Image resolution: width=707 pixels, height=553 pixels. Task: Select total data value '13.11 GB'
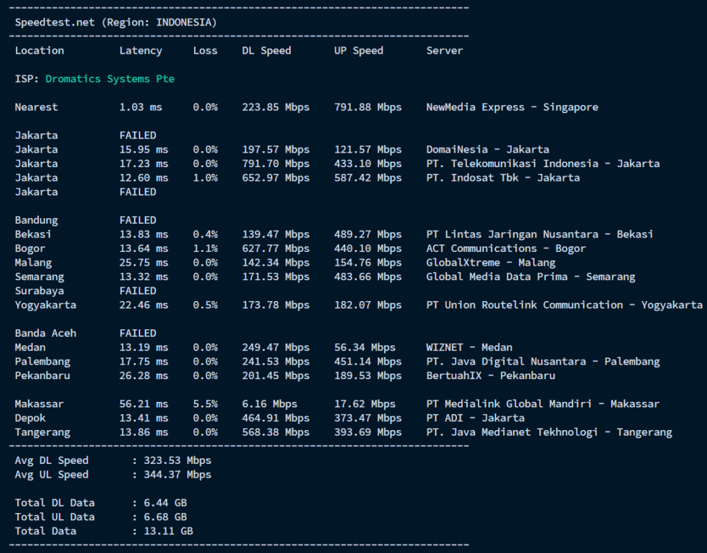coord(168,532)
